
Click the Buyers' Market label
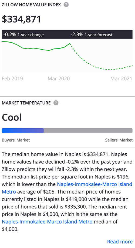[16, 140]
